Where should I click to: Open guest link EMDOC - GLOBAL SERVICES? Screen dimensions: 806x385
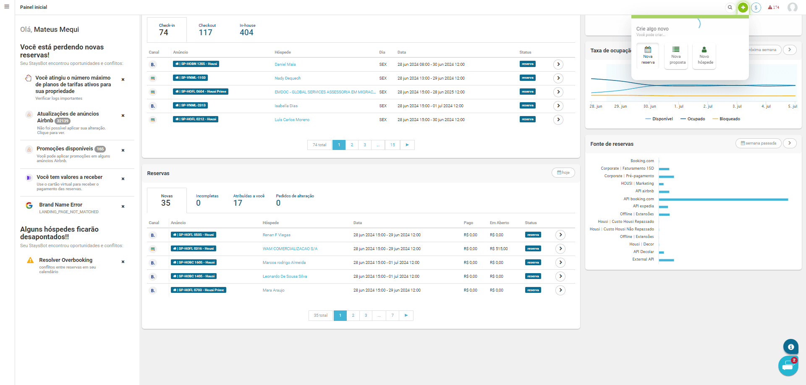[x=325, y=92]
